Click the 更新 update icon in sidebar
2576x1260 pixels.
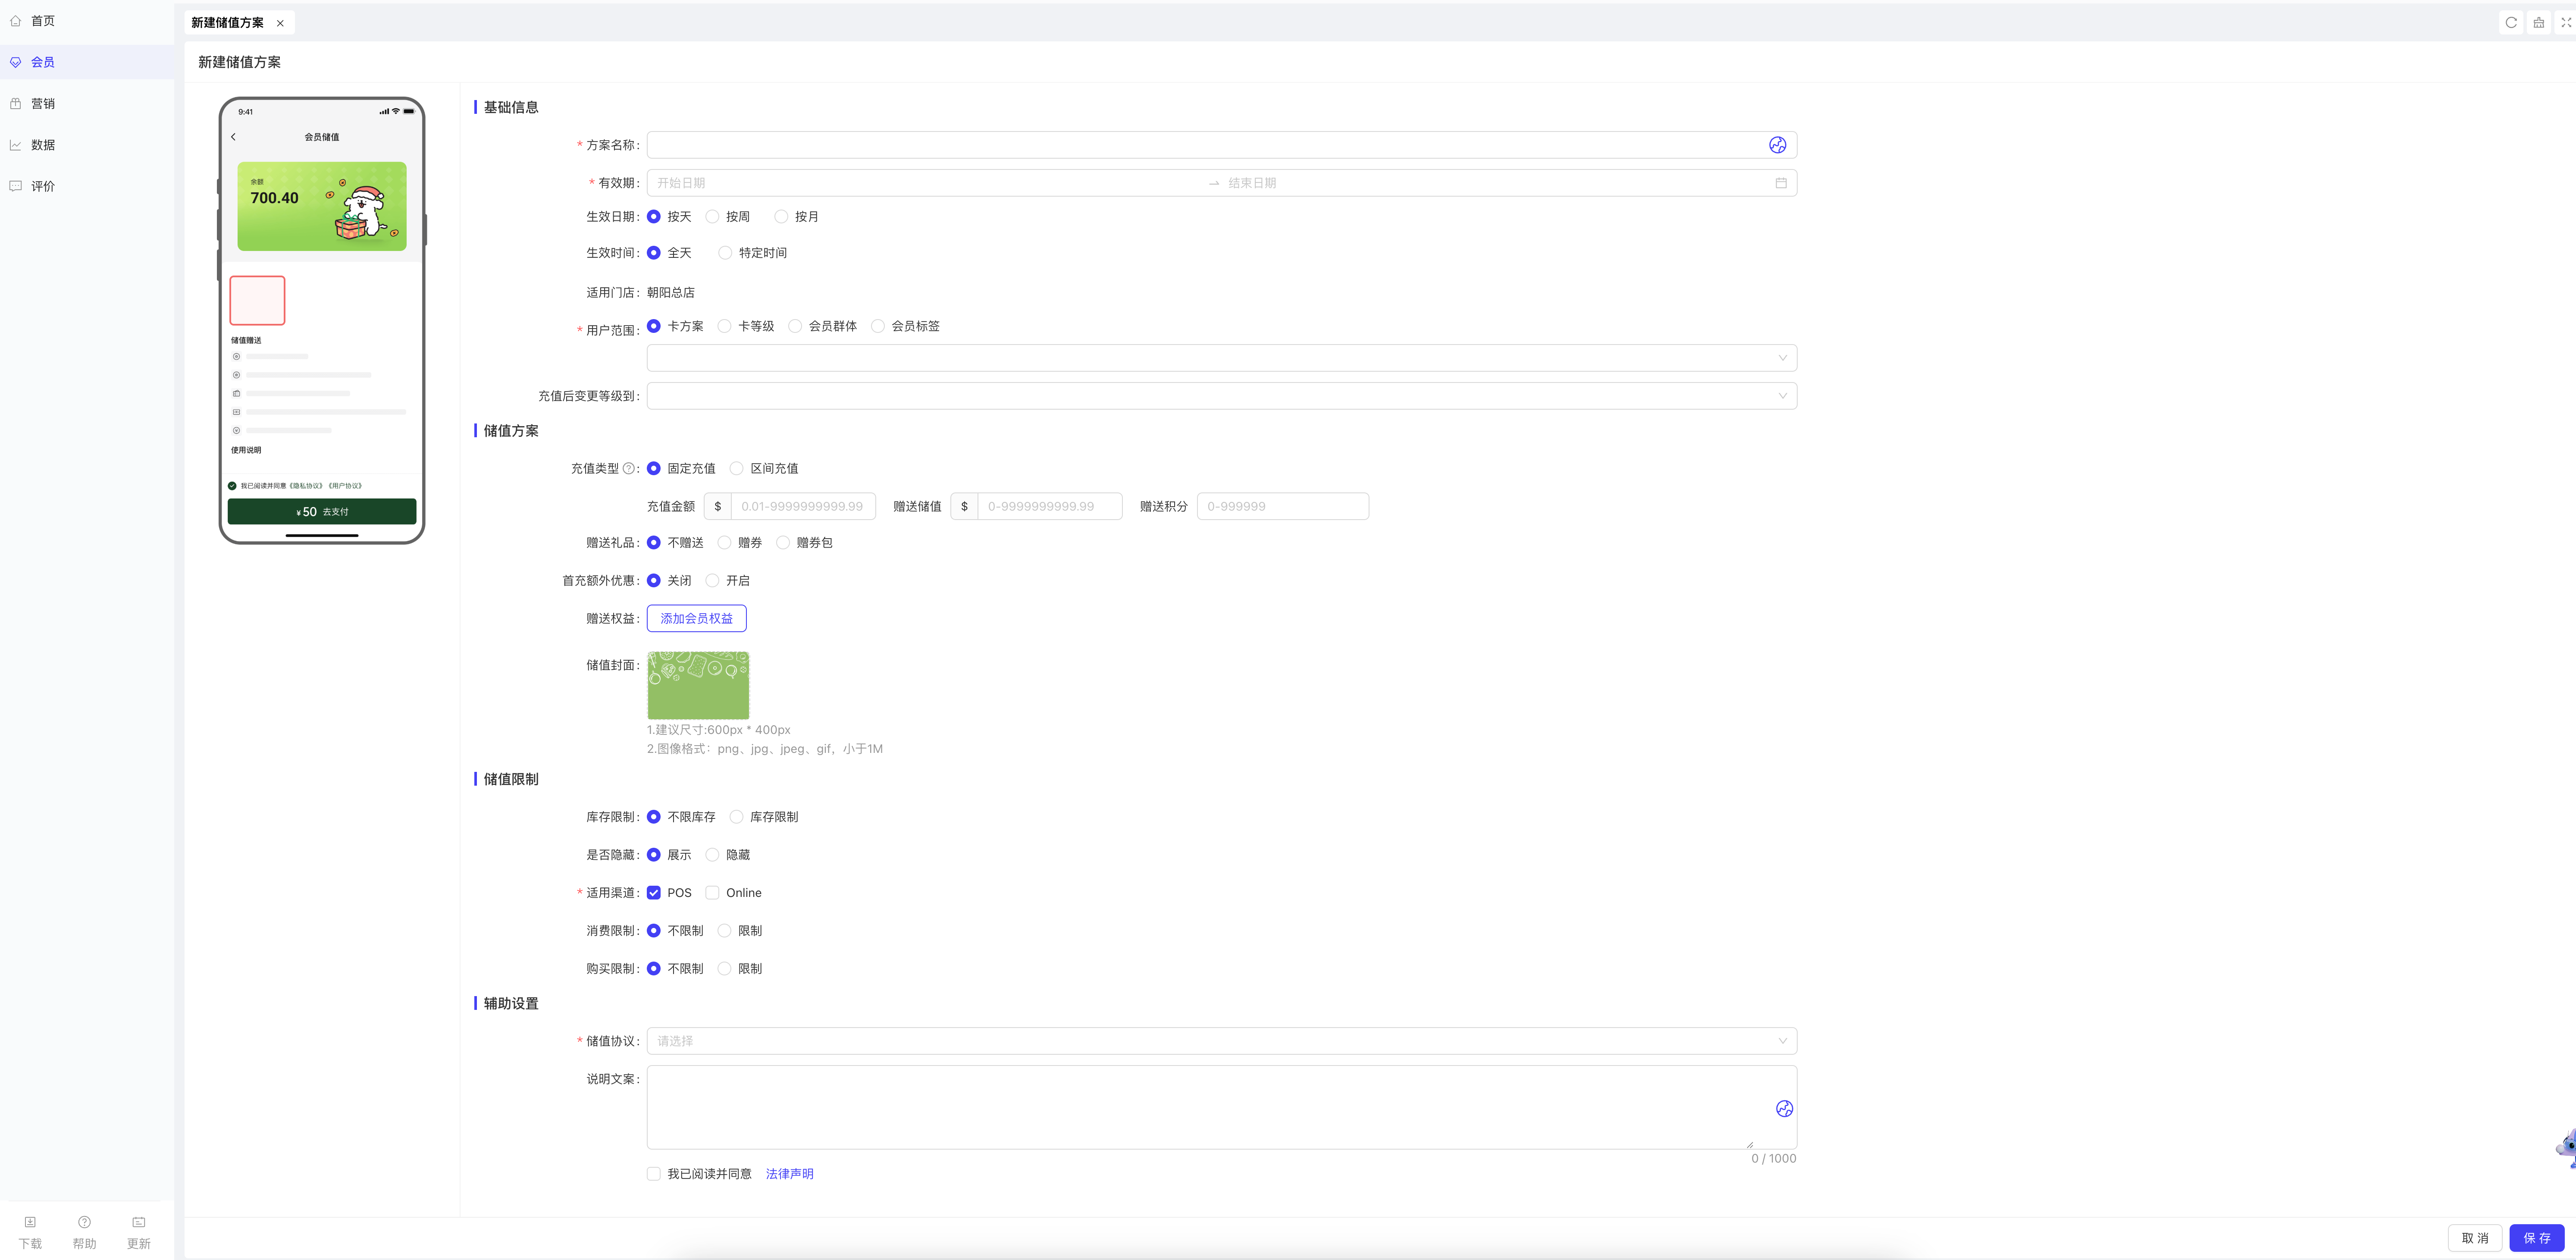coord(139,1222)
